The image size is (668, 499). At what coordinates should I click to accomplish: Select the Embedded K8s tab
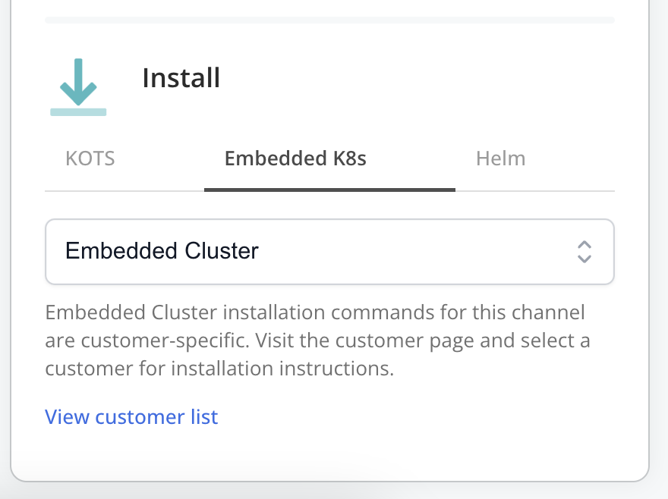coord(295,159)
